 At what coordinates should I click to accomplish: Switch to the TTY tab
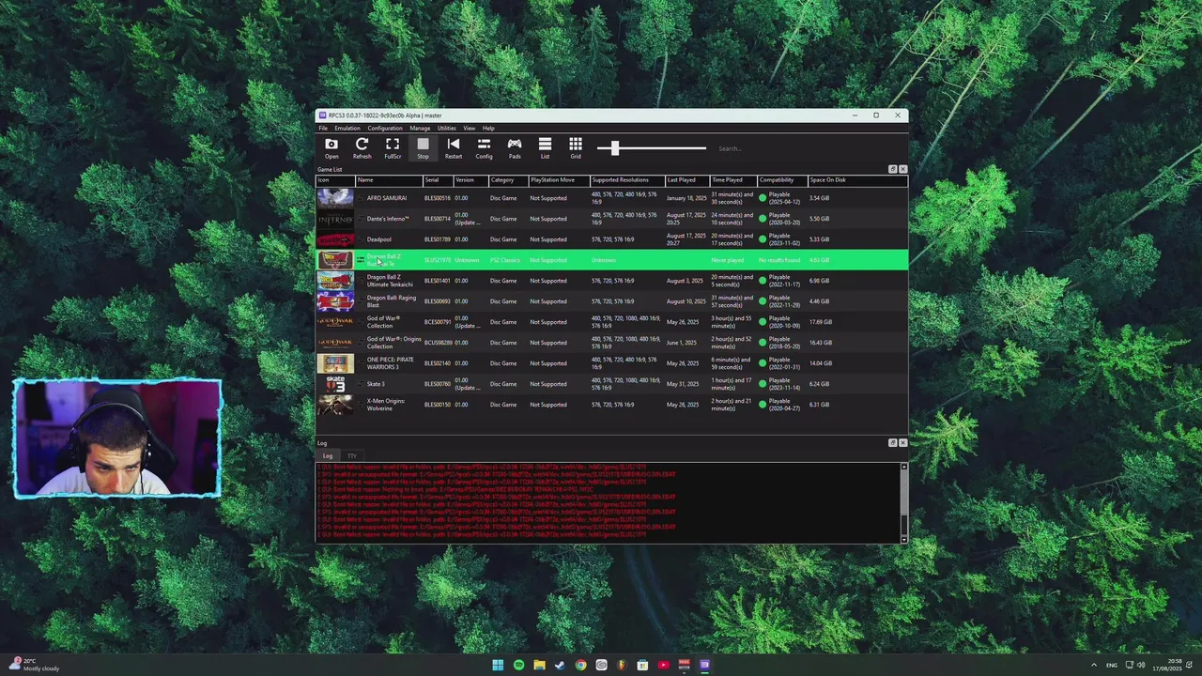click(352, 455)
